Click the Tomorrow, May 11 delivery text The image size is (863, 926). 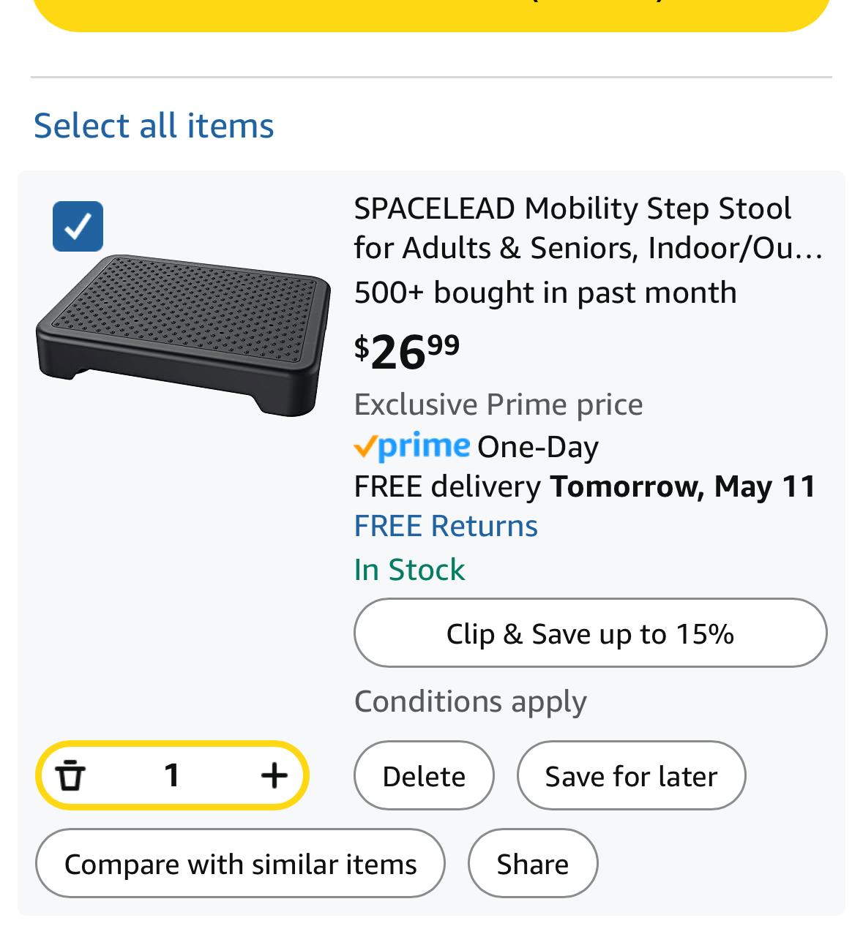click(683, 486)
